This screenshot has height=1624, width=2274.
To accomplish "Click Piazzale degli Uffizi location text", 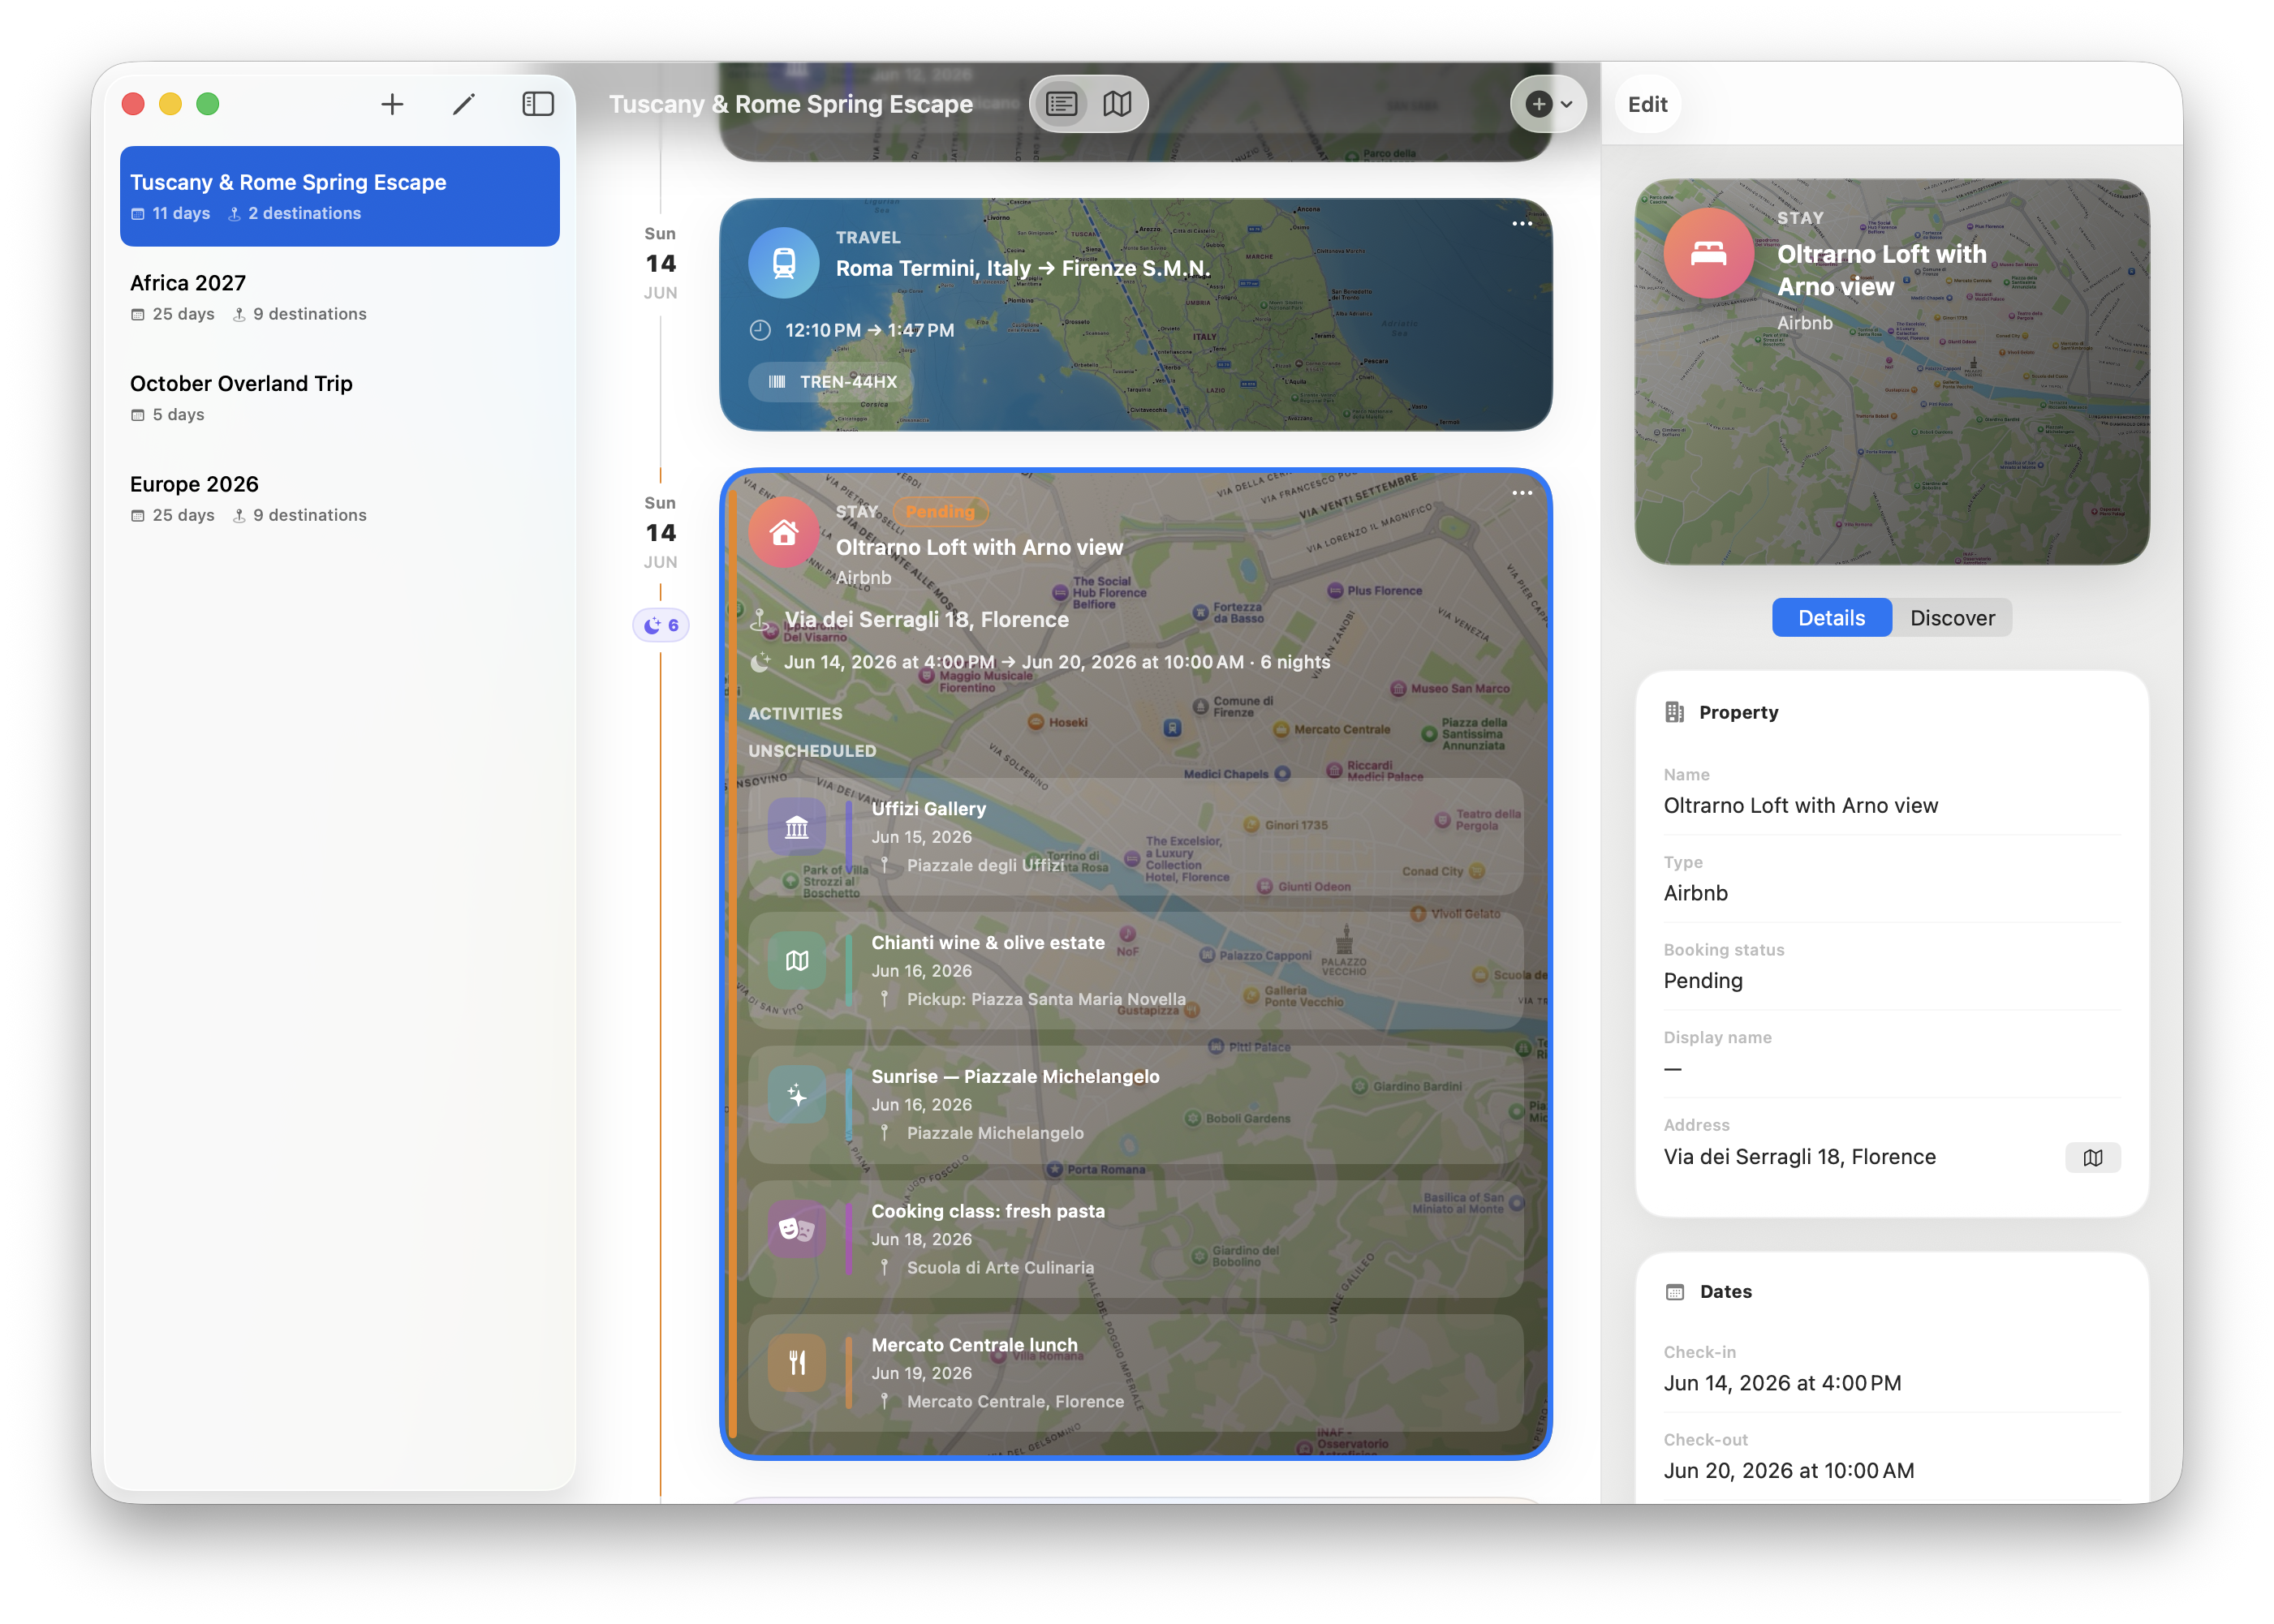I will 985,866.
